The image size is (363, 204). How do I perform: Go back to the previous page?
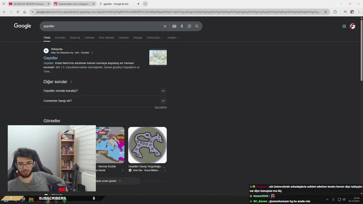coord(4,12)
